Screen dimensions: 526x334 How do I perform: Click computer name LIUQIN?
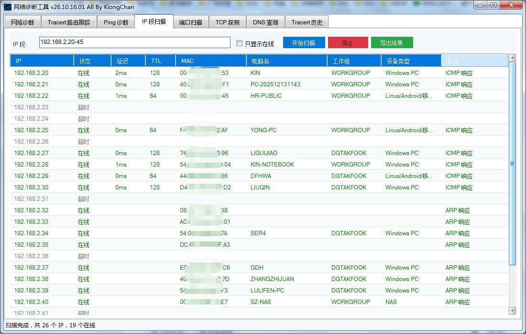pos(260,188)
